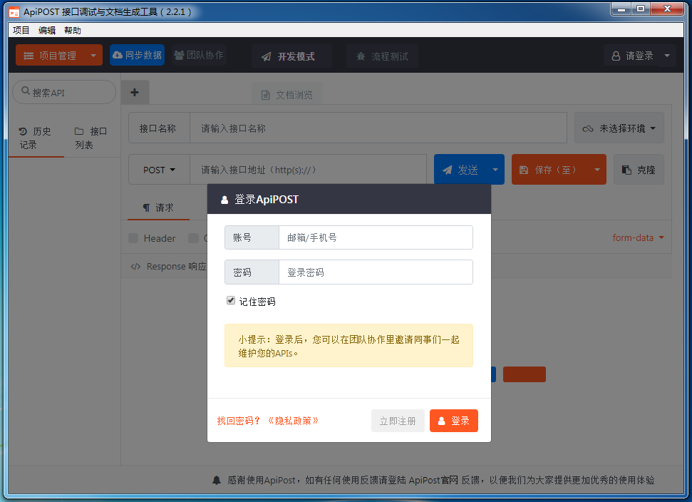Click the 请登录 login prompt button

pyautogui.click(x=631, y=56)
